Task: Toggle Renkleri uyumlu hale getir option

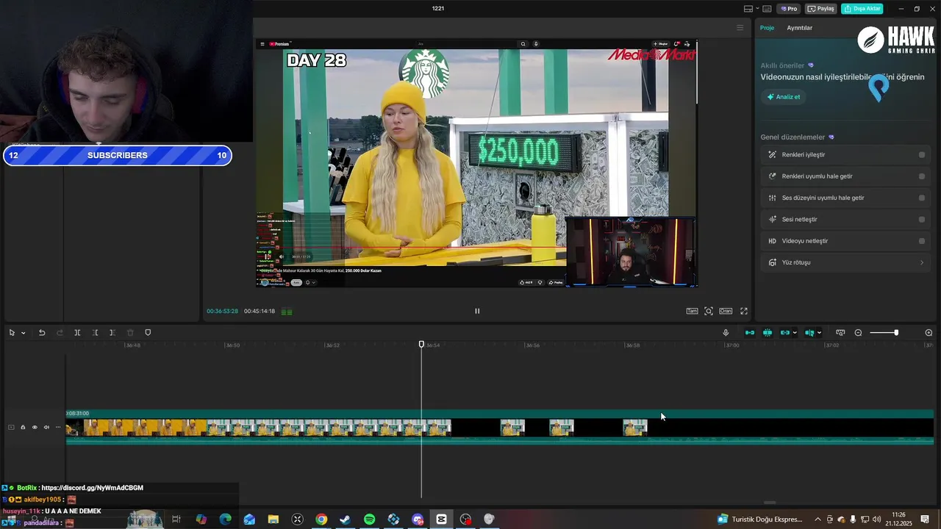Action: point(922,176)
